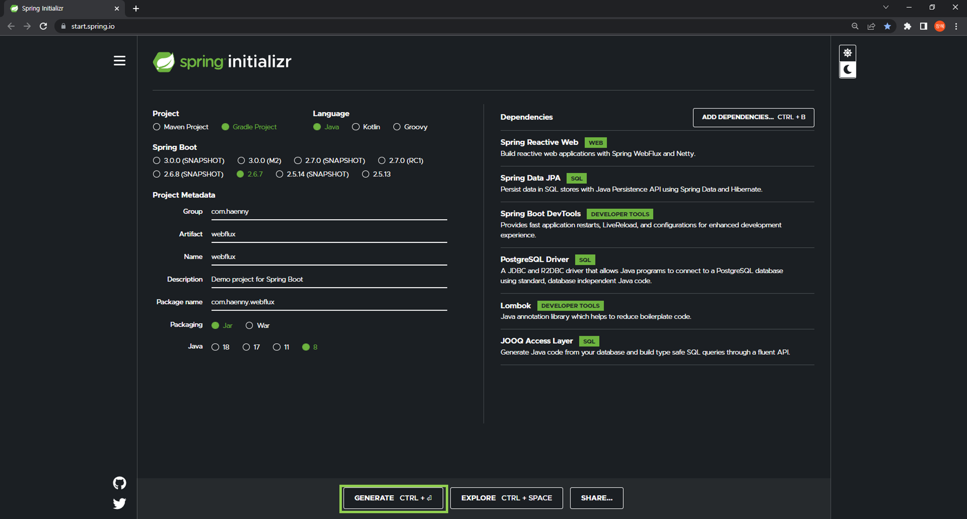Toggle the browser side panel icon
The image size is (967, 519).
[923, 26]
